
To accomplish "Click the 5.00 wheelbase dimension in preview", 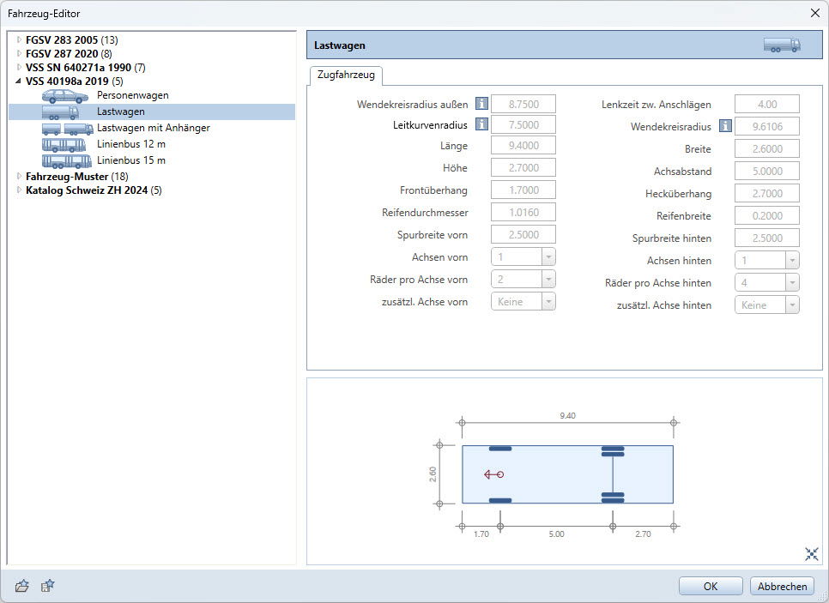I will (556, 534).
